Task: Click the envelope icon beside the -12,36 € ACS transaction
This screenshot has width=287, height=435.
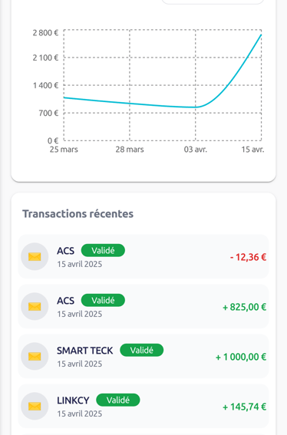Action: (35, 256)
